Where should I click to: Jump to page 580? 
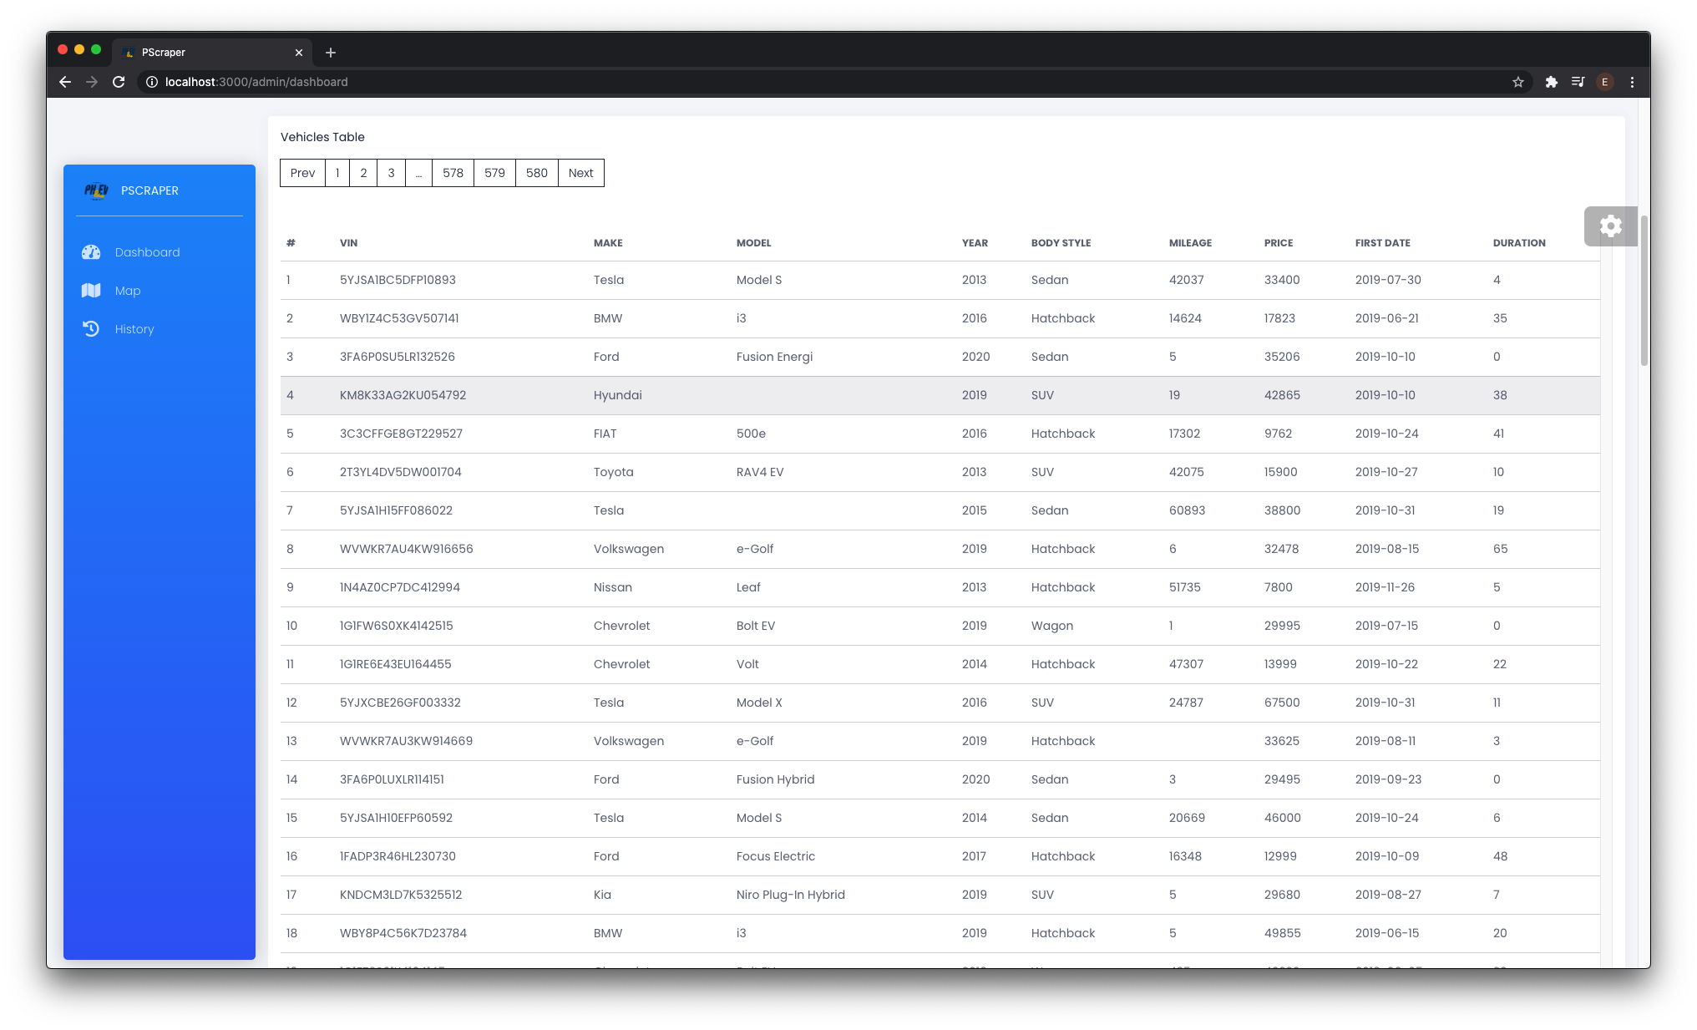(536, 173)
